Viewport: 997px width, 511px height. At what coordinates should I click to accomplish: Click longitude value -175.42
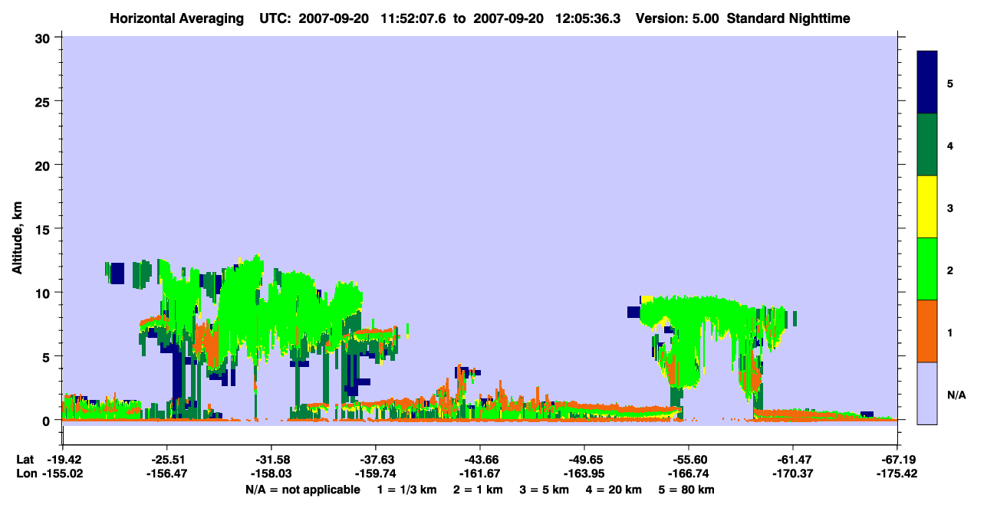coord(896,474)
